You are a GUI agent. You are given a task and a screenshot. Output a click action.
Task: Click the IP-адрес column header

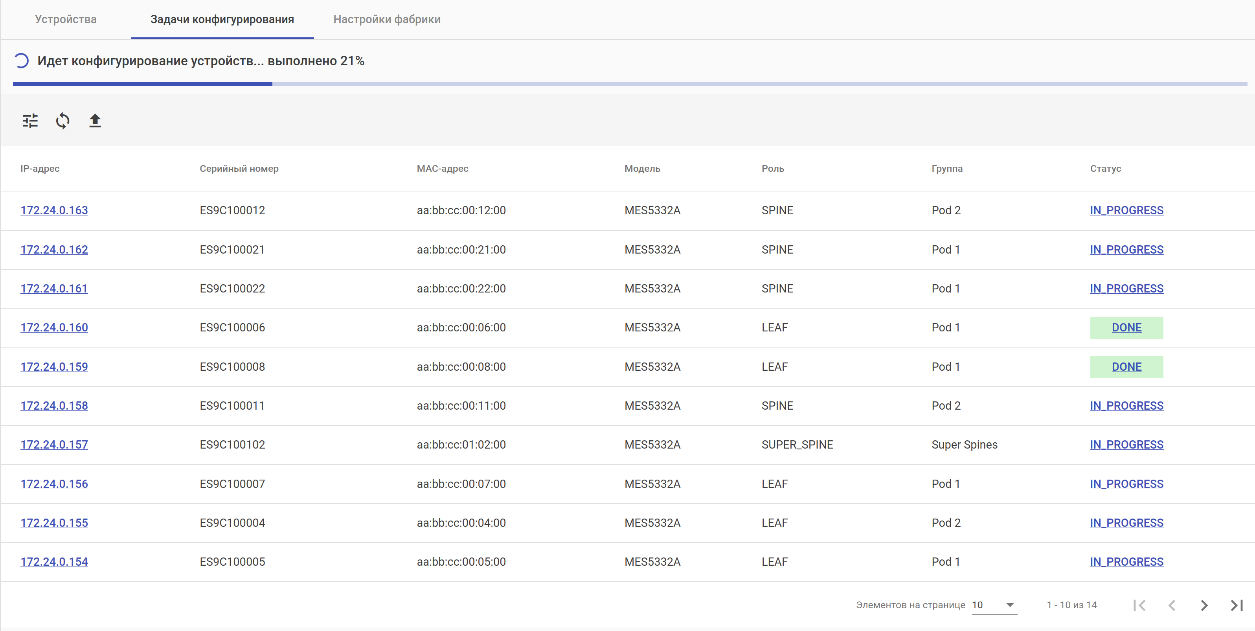click(x=40, y=169)
